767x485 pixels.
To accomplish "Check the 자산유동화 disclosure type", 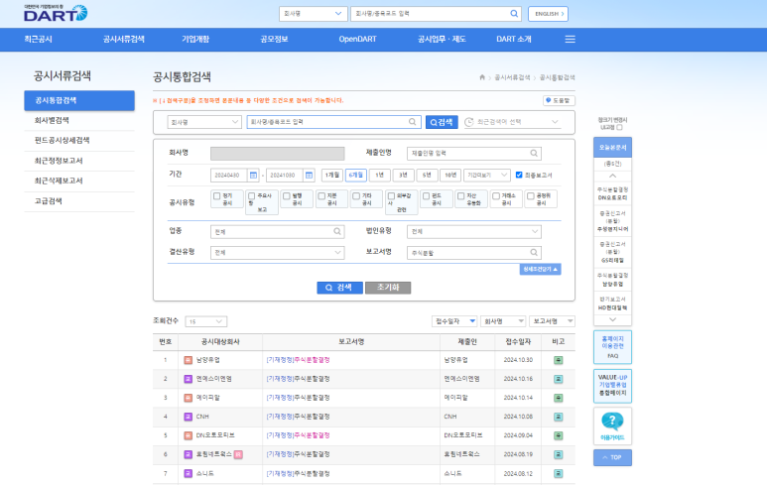I will 460,196.
